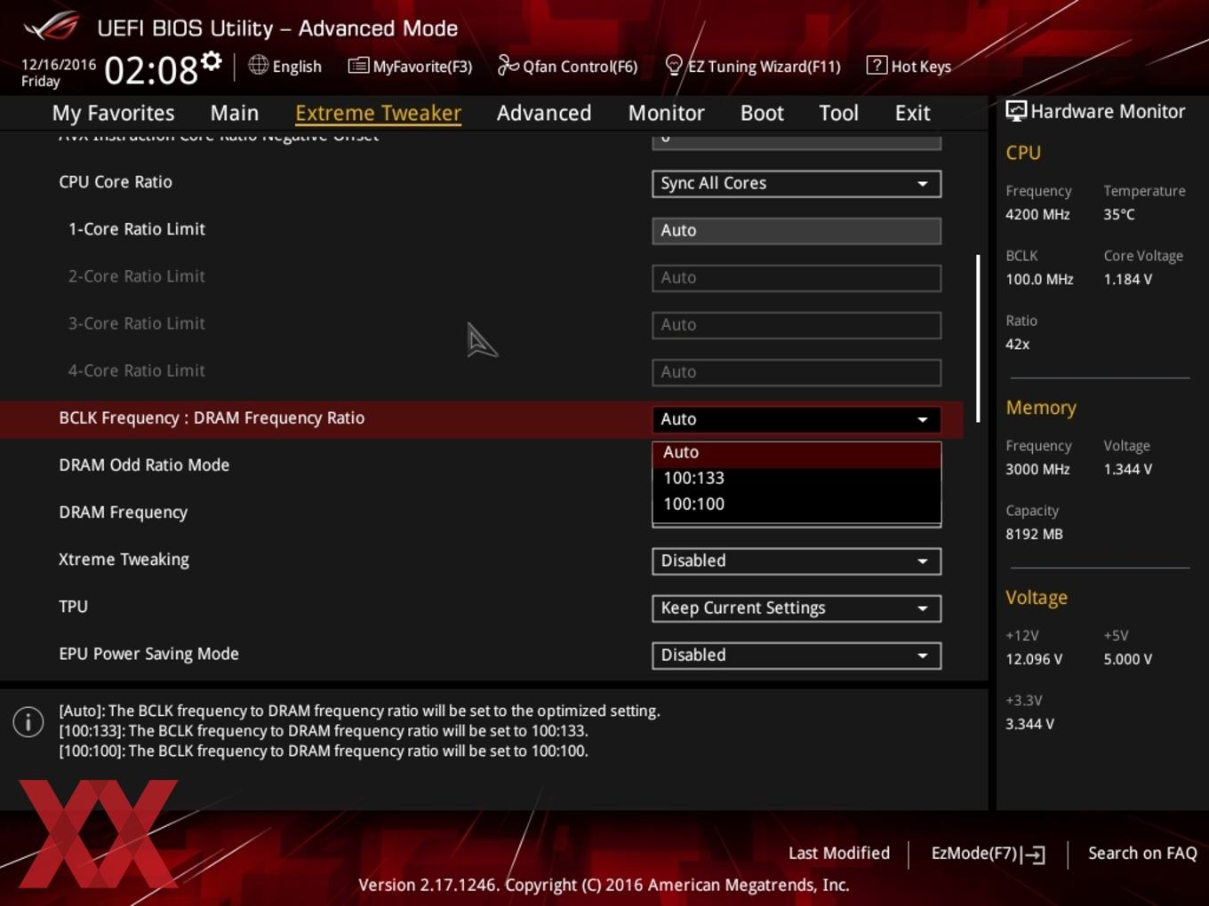Click the 1.184 V core voltage value
Viewport: 1209px width, 906px height.
pyautogui.click(x=1127, y=279)
